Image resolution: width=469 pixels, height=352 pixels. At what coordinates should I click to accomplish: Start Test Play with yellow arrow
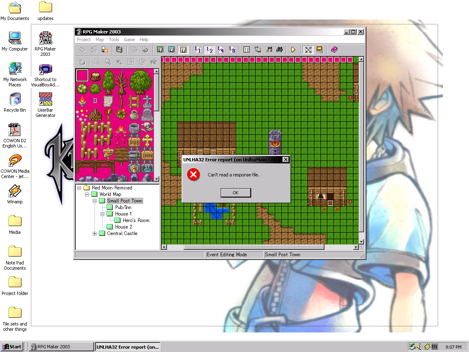click(x=293, y=50)
